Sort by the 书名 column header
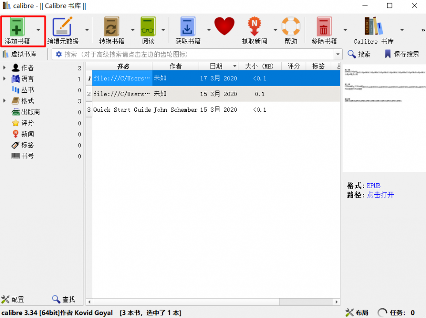 pyautogui.click(x=123, y=66)
